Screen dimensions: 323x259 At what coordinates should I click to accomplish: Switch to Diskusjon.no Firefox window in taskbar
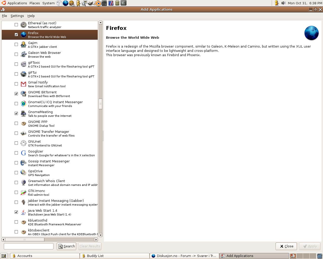(184, 256)
